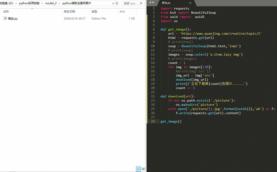
Task: Switch Explorer to details view
Action: point(138,169)
